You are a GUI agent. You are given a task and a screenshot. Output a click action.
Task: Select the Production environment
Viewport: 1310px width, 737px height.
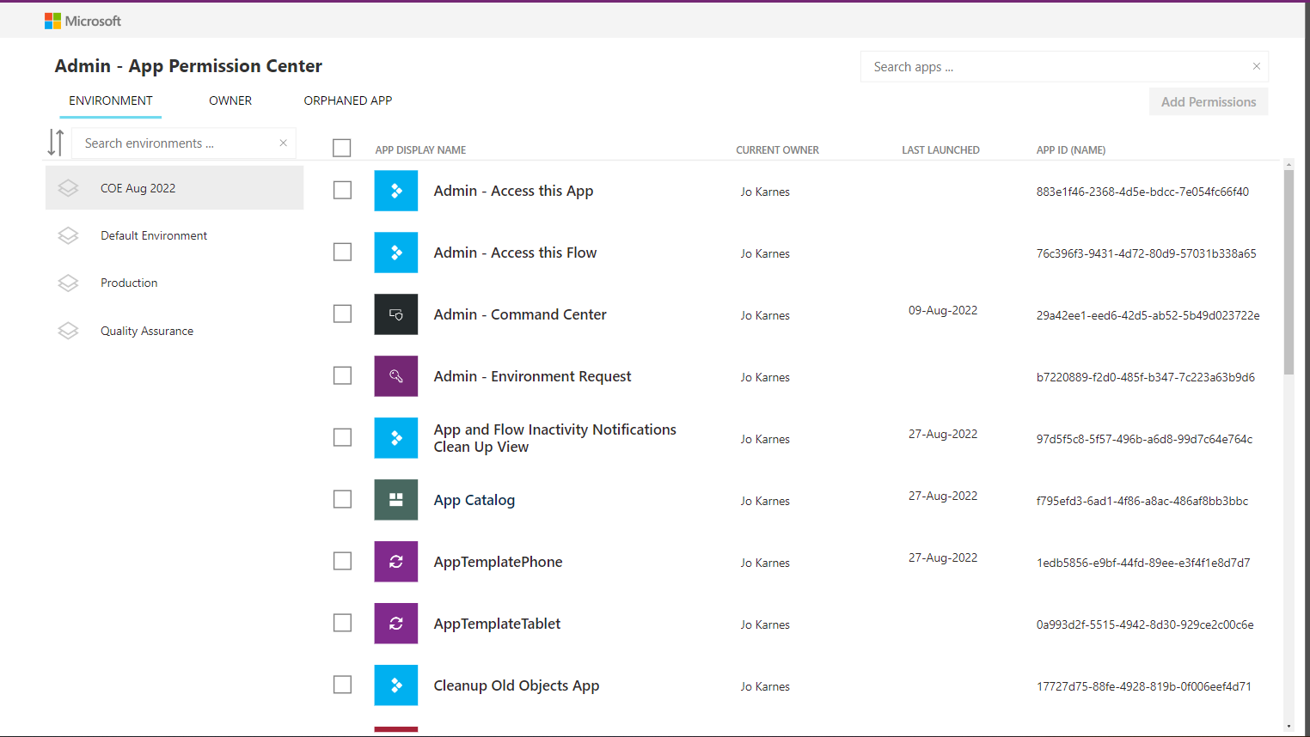click(129, 283)
